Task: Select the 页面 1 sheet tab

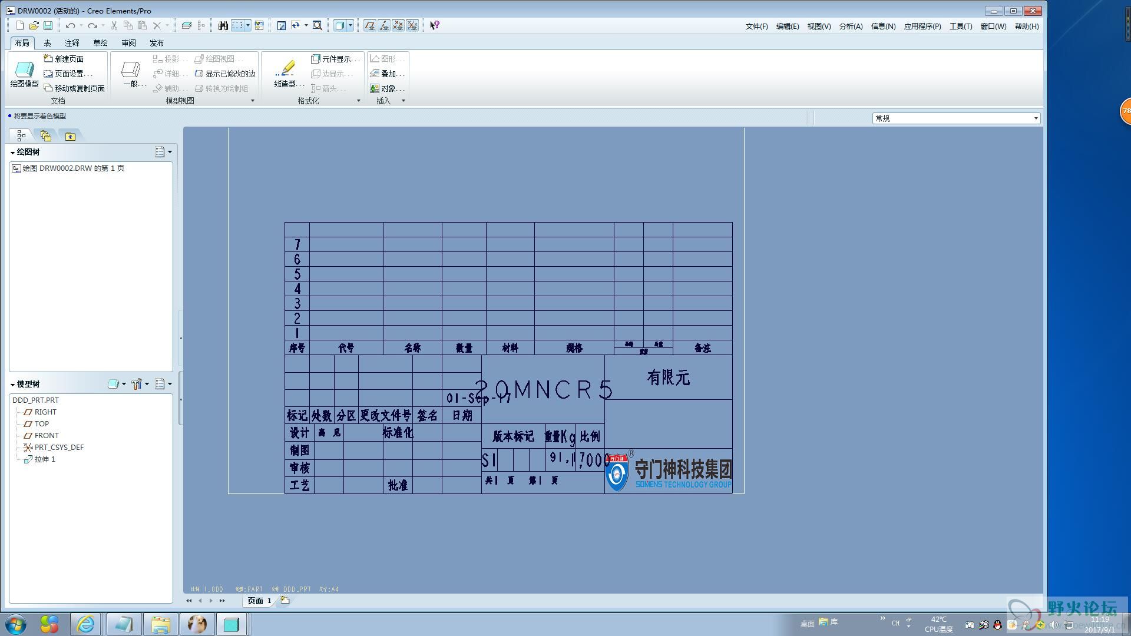Action: [259, 601]
